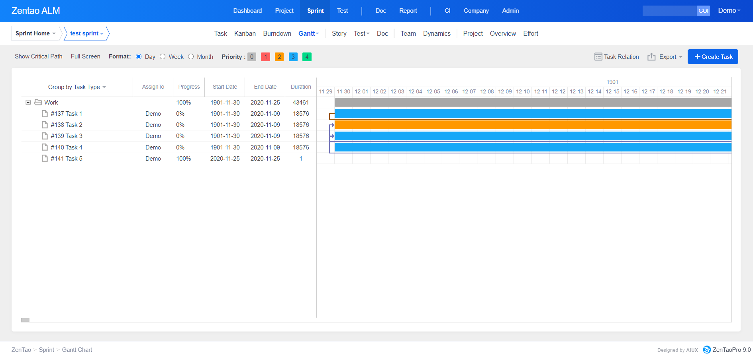753x357 pixels.
Task: Click the ZenTaoPro logo icon in footer
Action: (707, 350)
